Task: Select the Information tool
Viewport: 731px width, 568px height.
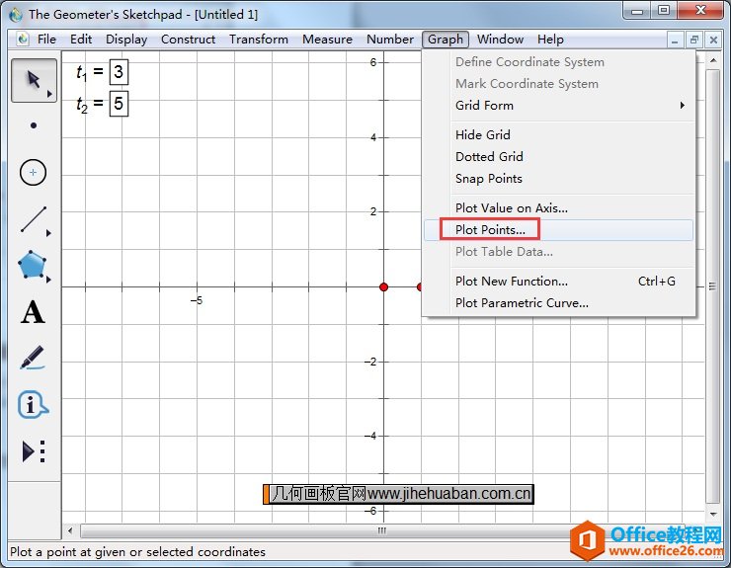Action: [x=33, y=405]
